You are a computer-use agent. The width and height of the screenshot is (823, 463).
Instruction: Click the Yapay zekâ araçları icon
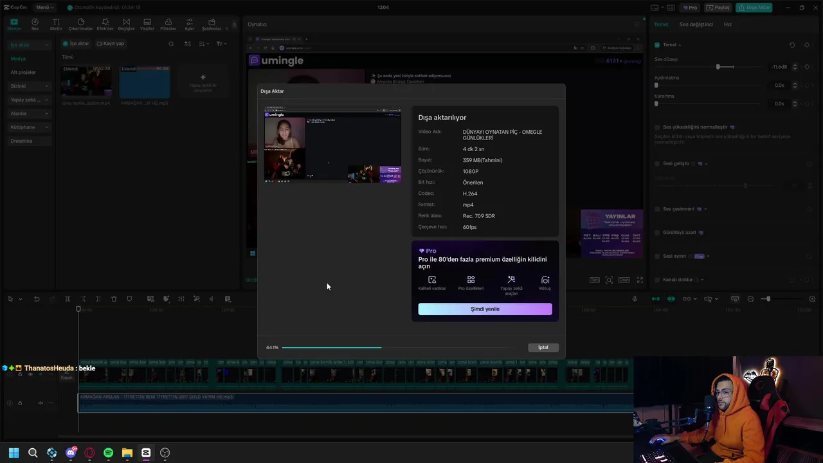511,280
